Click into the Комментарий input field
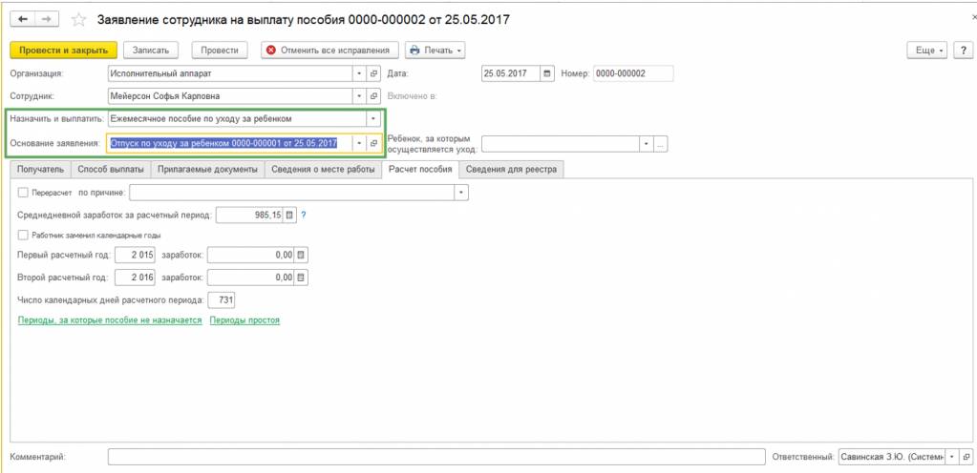The height and width of the screenshot is (473, 977). coord(436,456)
